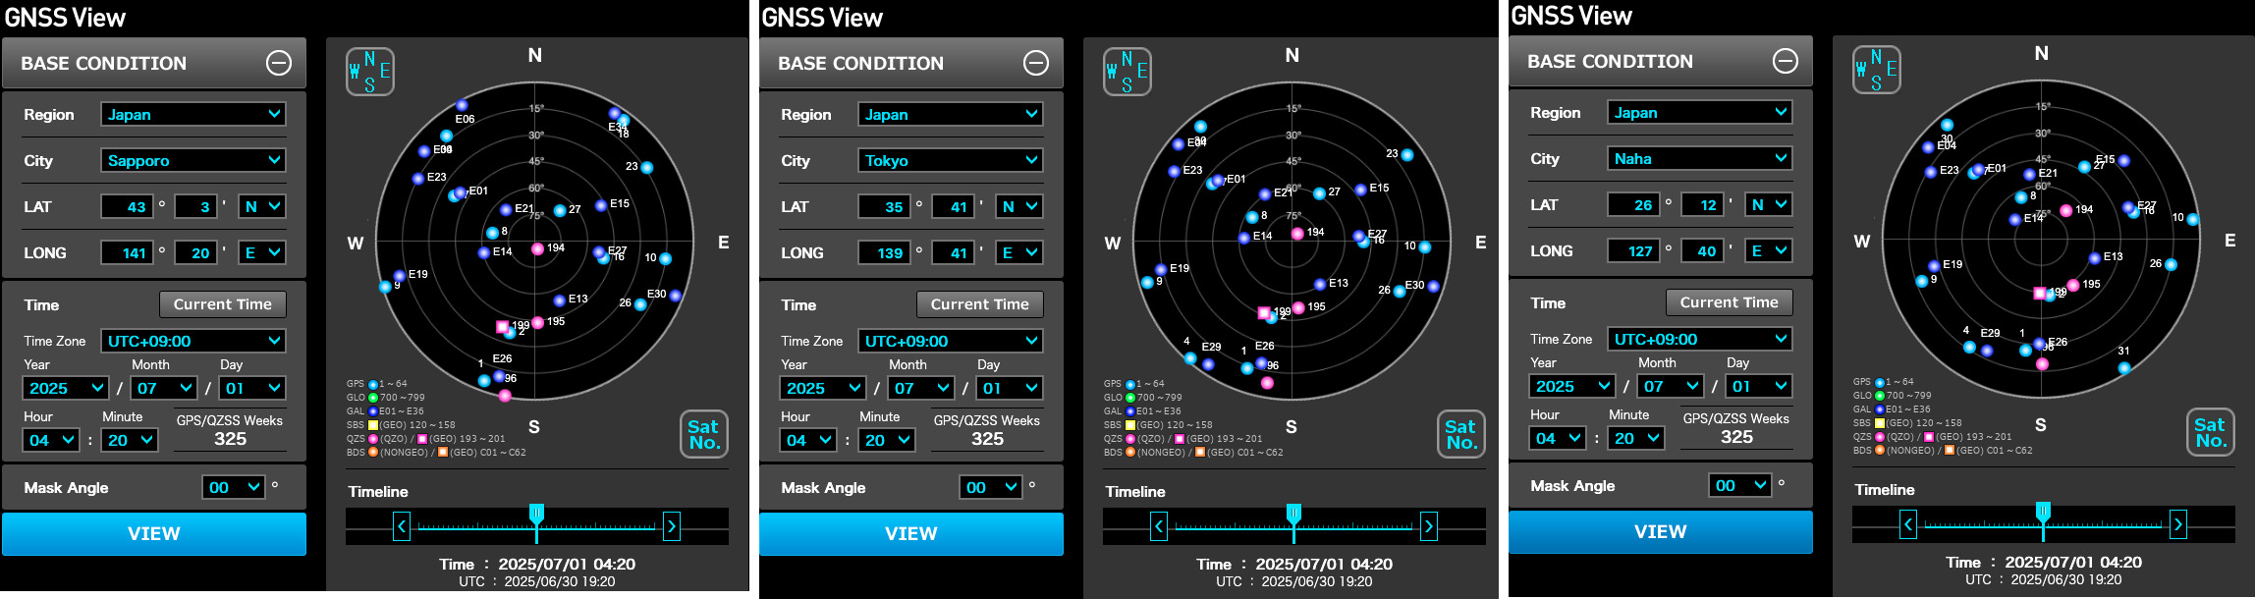Open Mask Angle dropdown in Sapporo panel
This screenshot has width=2255, height=599.
coord(234,487)
